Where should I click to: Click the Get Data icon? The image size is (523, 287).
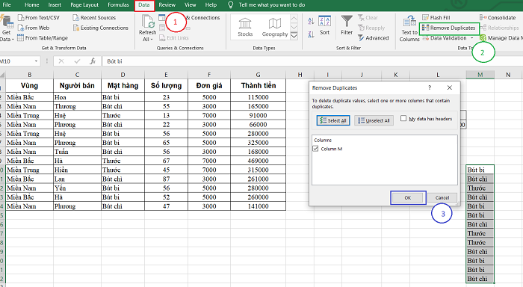tap(6, 28)
